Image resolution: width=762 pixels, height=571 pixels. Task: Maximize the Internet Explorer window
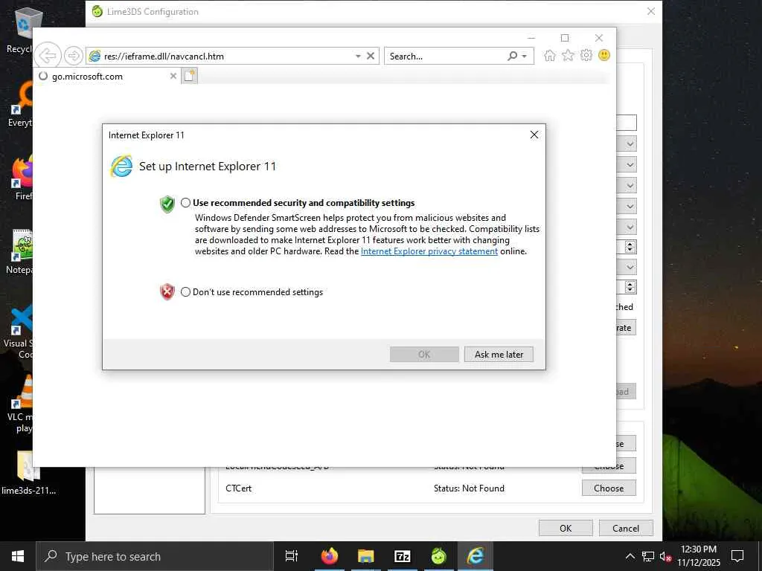pyautogui.click(x=565, y=38)
